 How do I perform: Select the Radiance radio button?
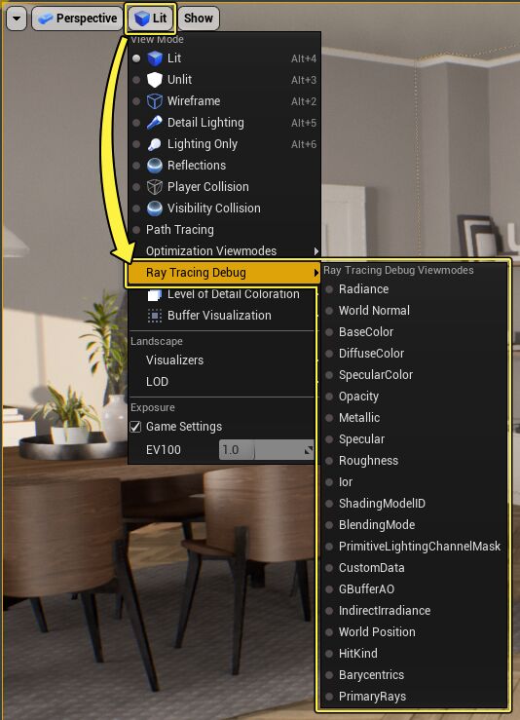tap(329, 289)
